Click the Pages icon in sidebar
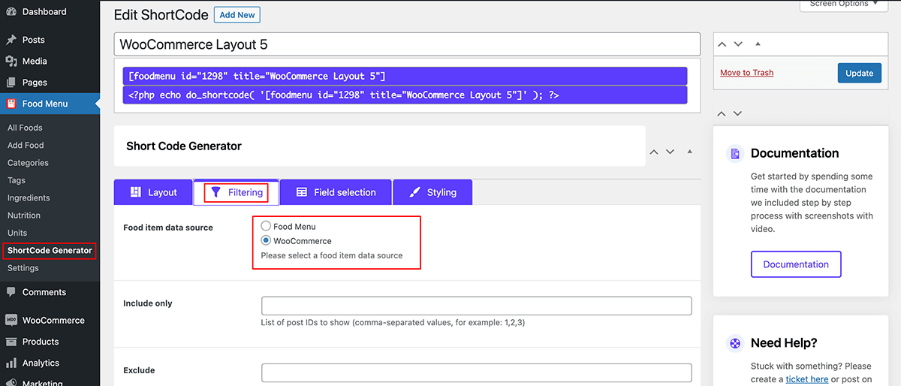 tap(11, 82)
